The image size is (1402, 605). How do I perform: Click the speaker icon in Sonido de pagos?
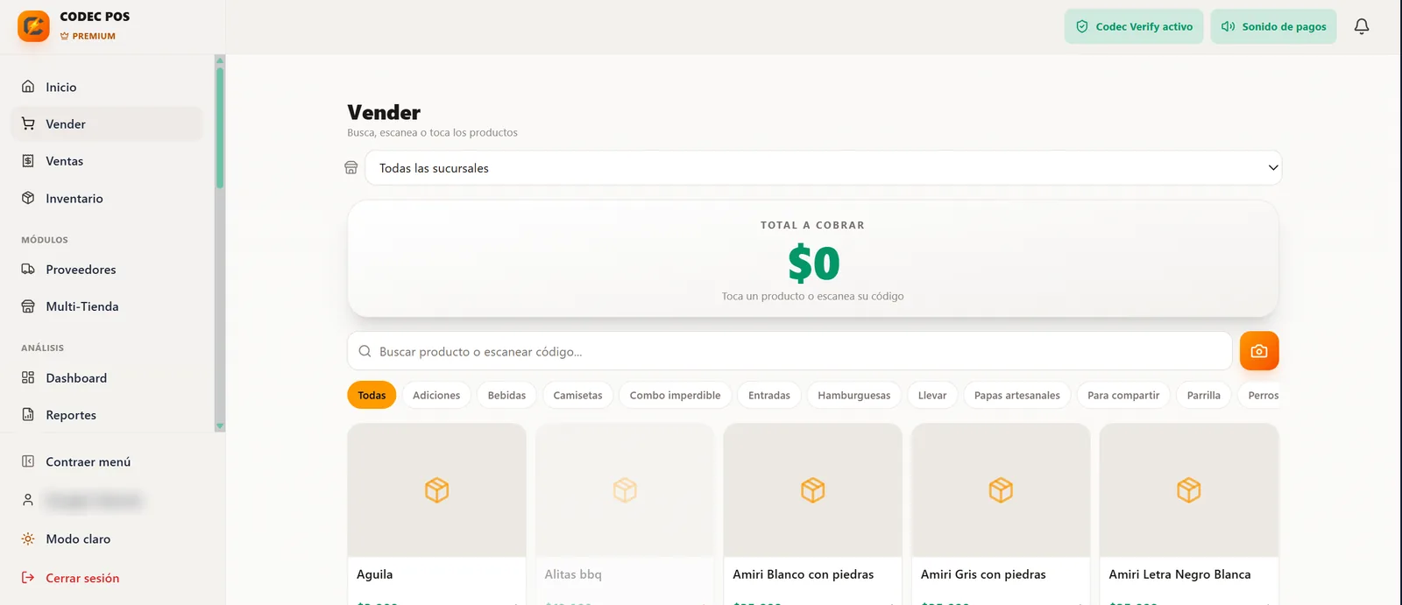[x=1229, y=26]
